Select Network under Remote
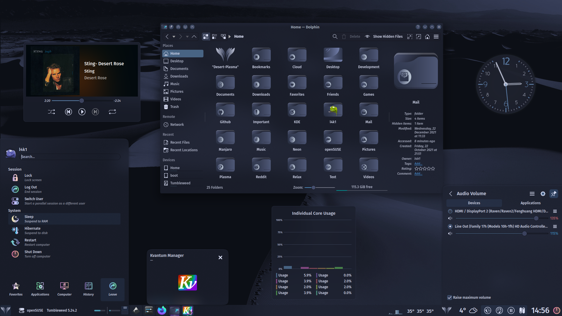The height and width of the screenshot is (316, 562). coord(183,125)
